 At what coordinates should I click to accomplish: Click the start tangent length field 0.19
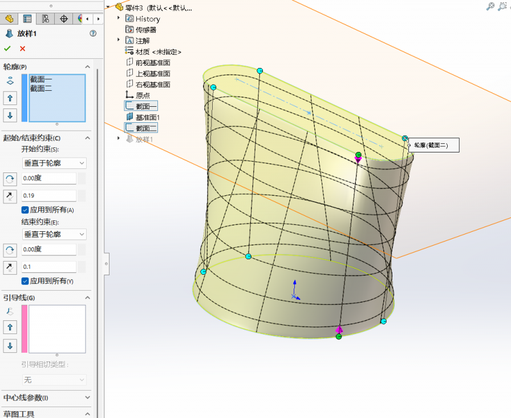click(48, 196)
